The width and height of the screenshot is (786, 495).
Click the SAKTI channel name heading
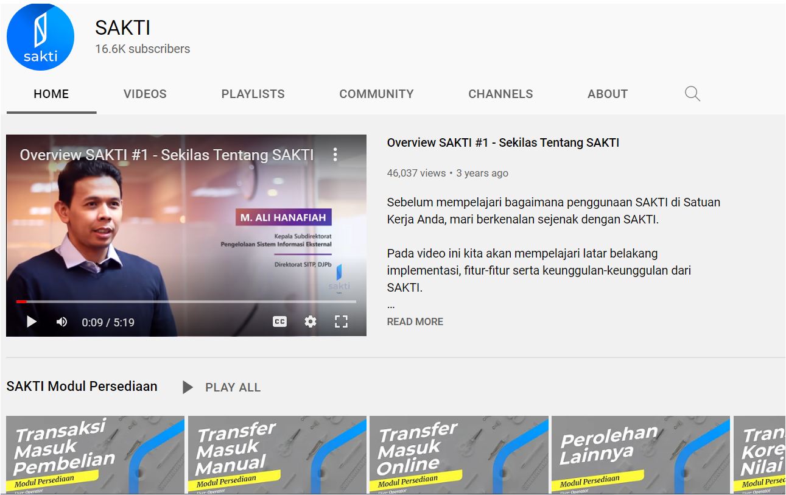pyautogui.click(x=122, y=27)
